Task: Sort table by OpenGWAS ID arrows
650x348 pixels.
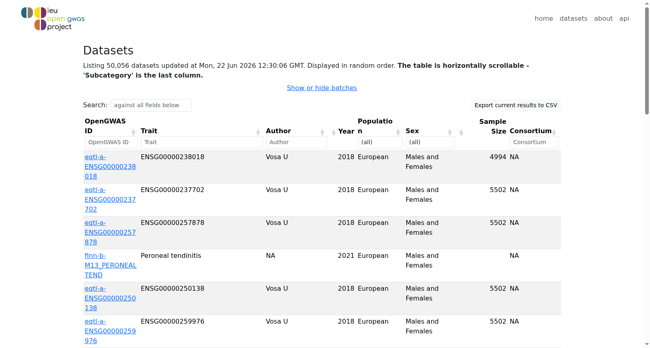Action: click(133, 132)
